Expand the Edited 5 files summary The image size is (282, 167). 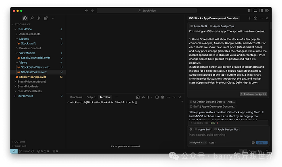(228, 123)
